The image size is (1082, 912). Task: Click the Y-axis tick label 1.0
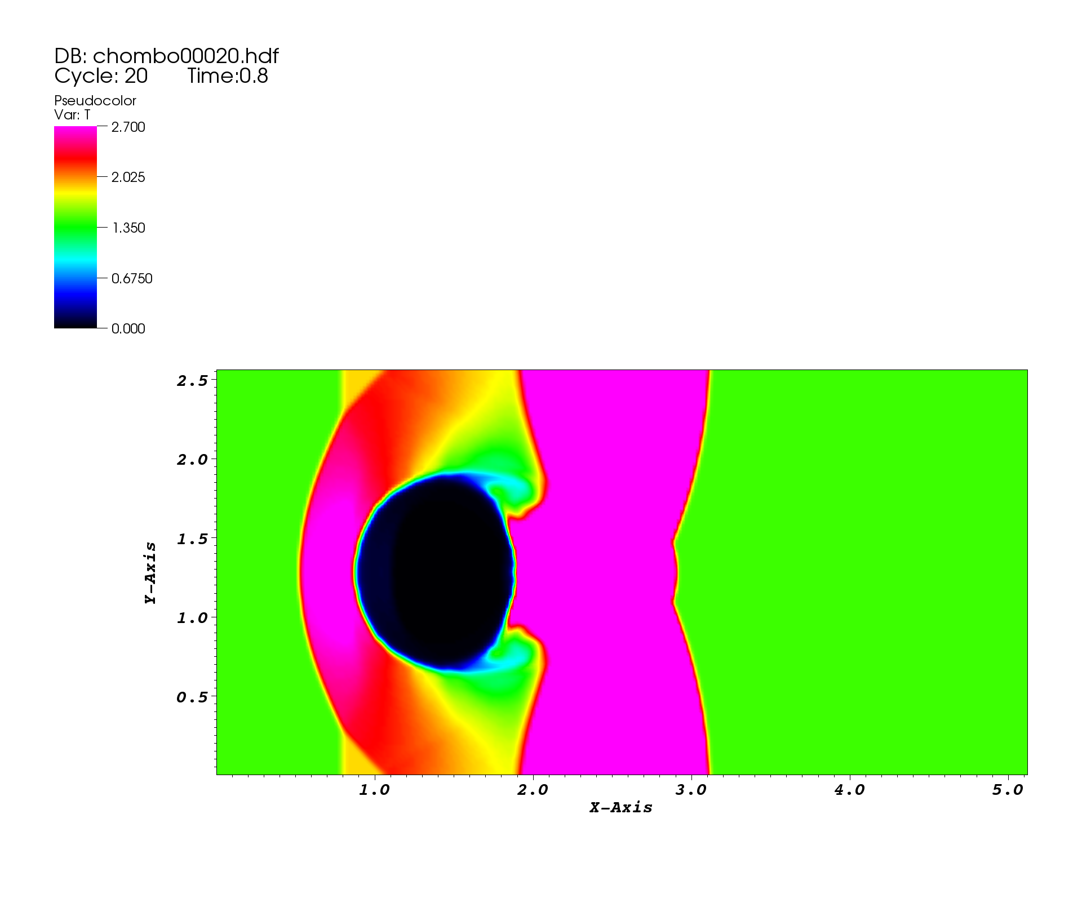(192, 618)
